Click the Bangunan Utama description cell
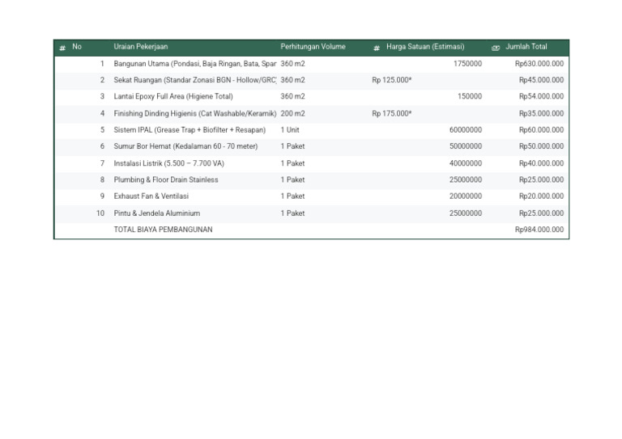The width and height of the screenshot is (622, 439). [194, 64]
